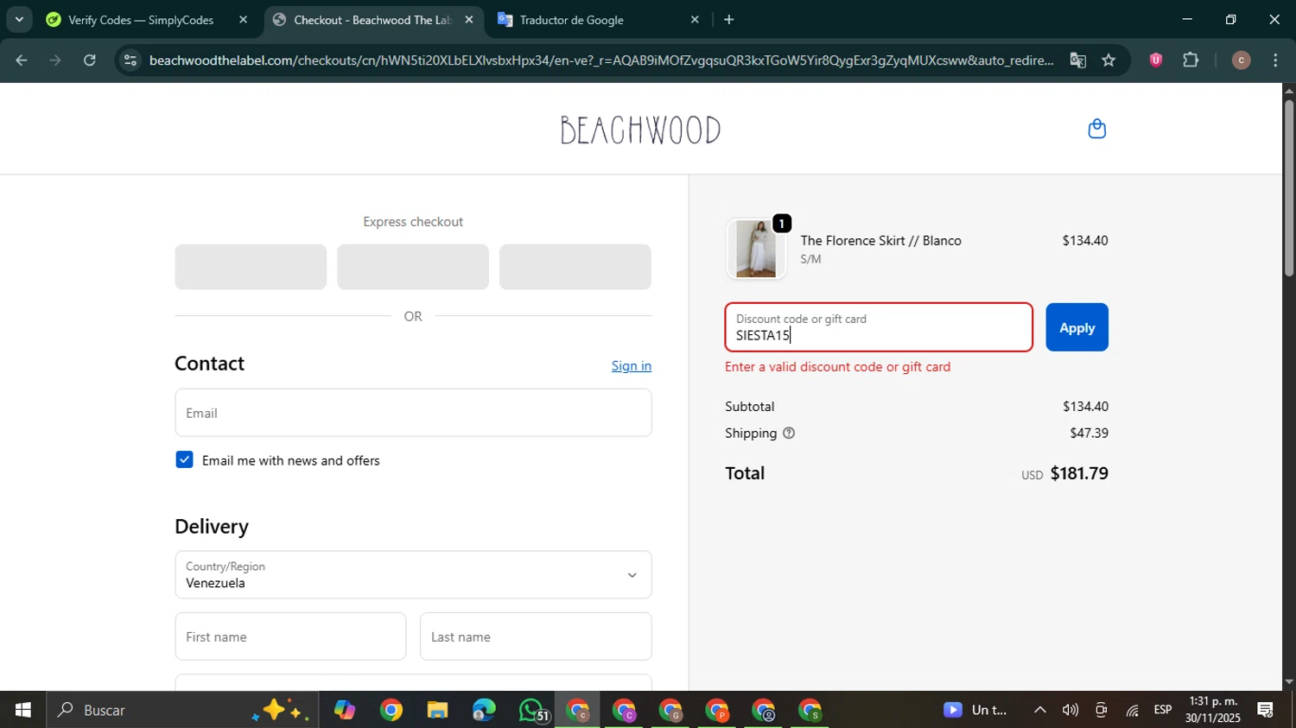Click the ESP language indicator
This screenshot has height=728, width=1296.
click(x=1163, y=710)
